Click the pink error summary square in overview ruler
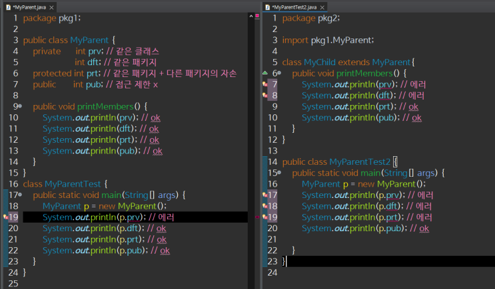 [257, 16]
